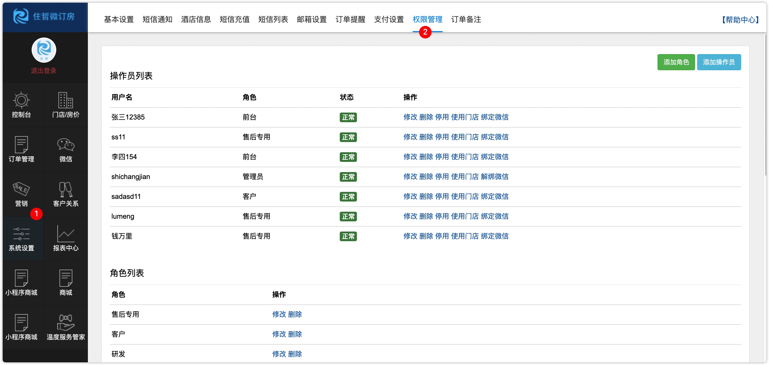The image size is (769, 365).
Task: Switch to the 短信通知 tab
Action: point(157,19)
